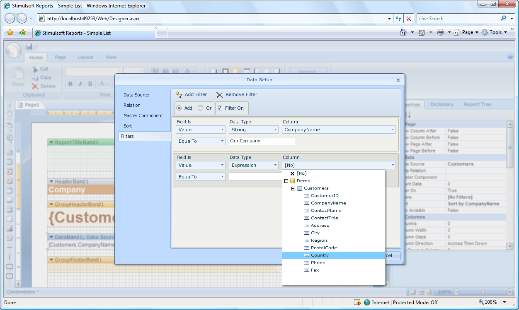Switch to the Data Source section
Screen dimensions: 519x310
(136, 95)
